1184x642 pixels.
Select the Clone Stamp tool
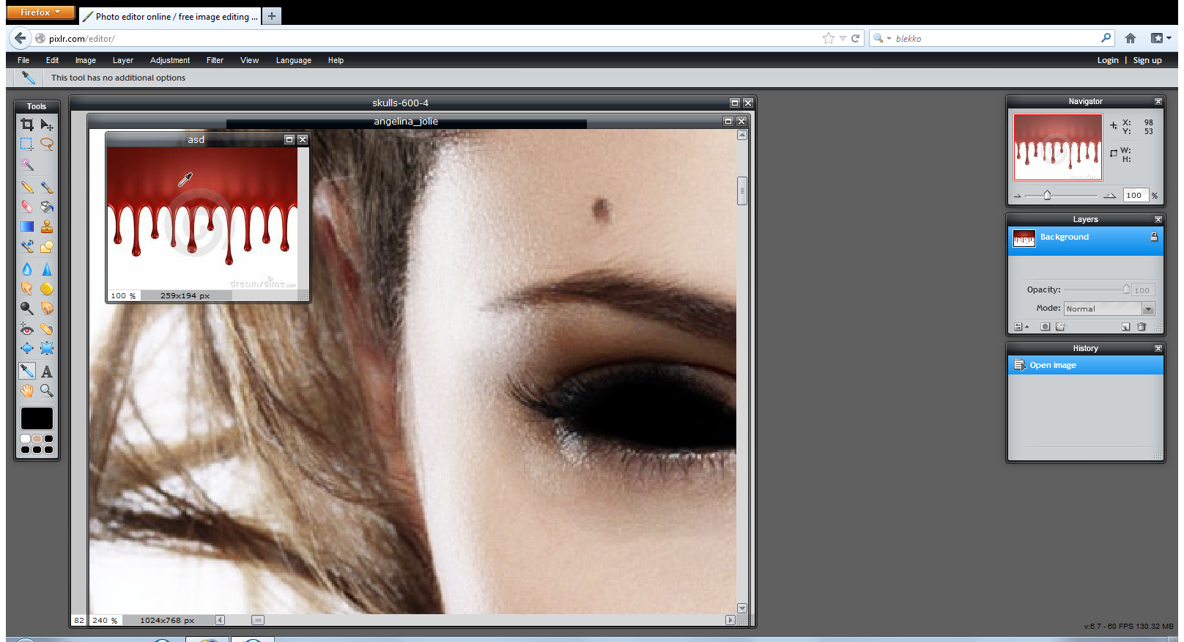pos(47,226)
